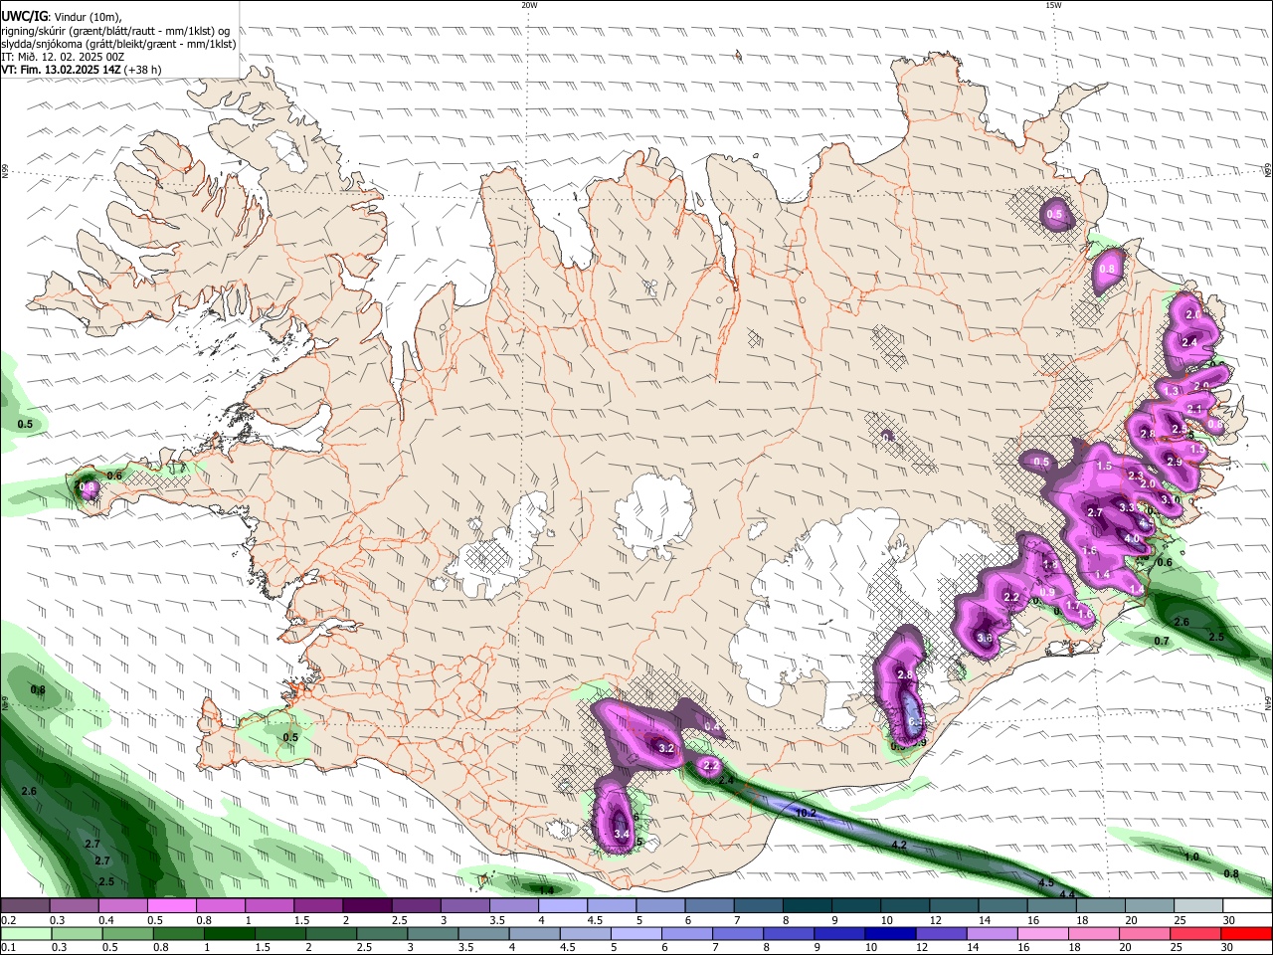Click the 1.0 rain value in far southeast
The image size is (1273, 955).
pyautogui.click(x=1191, y=857)
